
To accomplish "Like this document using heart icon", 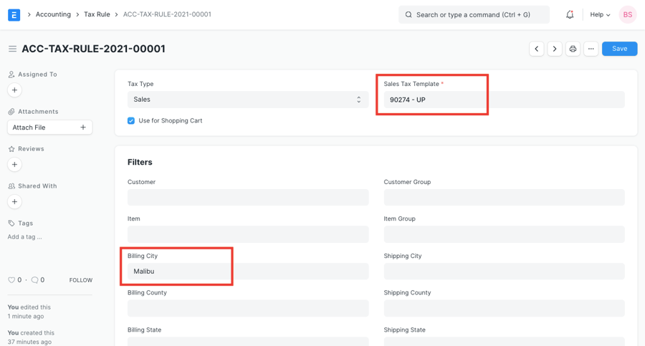I will 11,280.
